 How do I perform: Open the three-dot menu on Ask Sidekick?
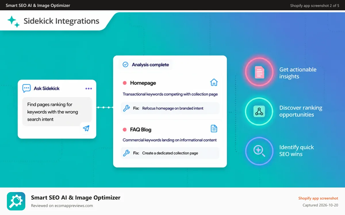[x=89, y=89]
